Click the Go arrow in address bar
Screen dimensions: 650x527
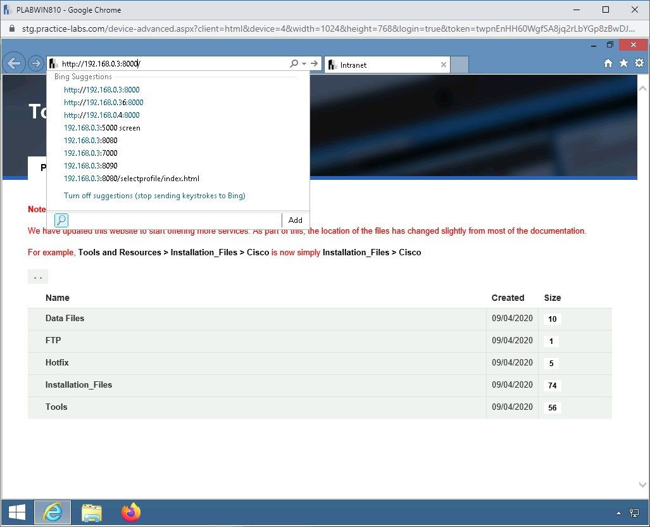314,64
